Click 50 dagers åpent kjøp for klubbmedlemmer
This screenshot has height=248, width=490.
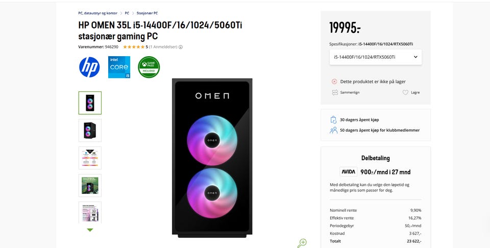pos(379,130)
